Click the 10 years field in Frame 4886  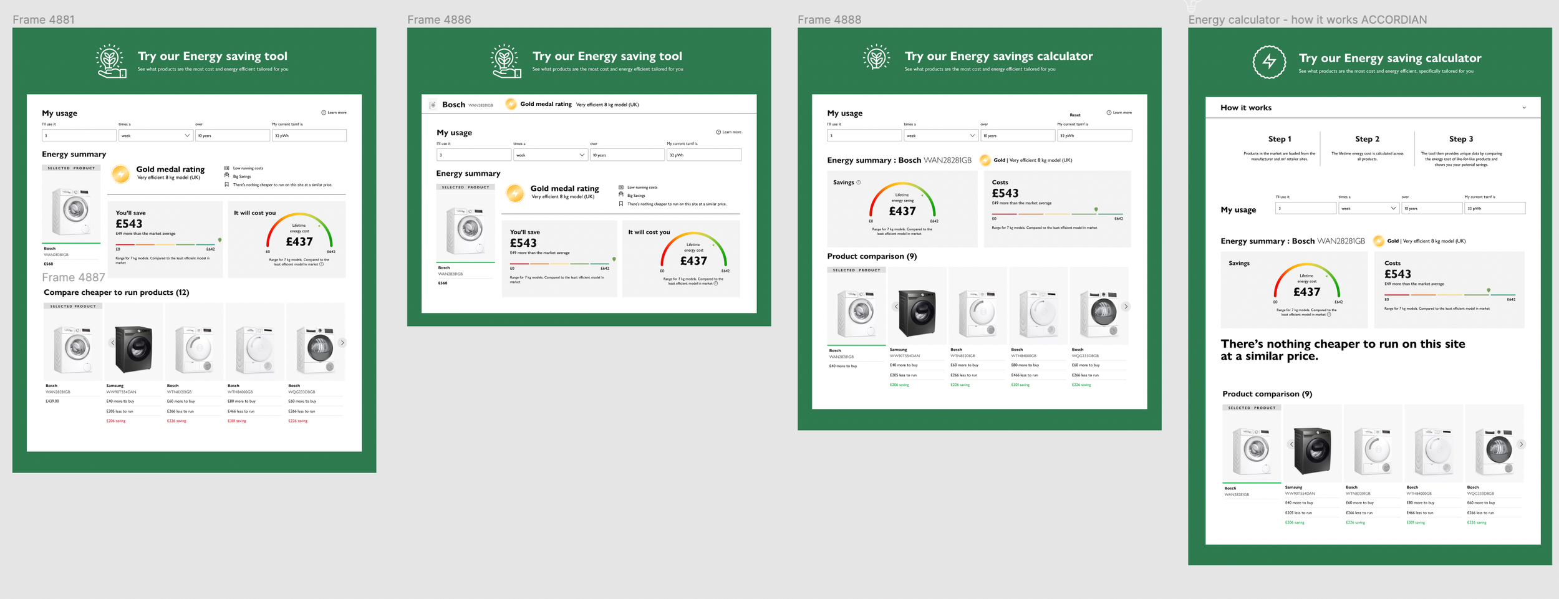tap(627, 155)
